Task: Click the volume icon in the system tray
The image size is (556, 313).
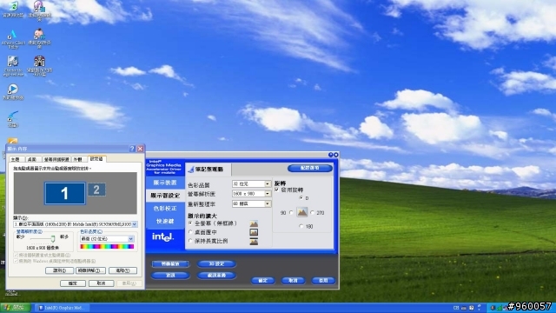Action: tap(493, 308)
